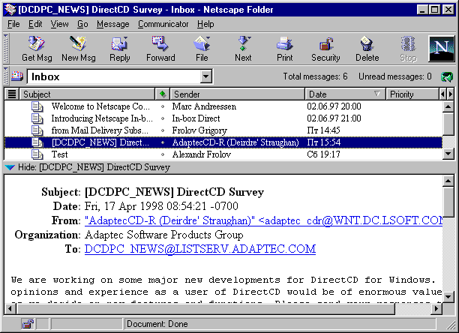Click the security lock icon in status bar
Viewport: 459px width, 333px height.
tap(28, 324)
